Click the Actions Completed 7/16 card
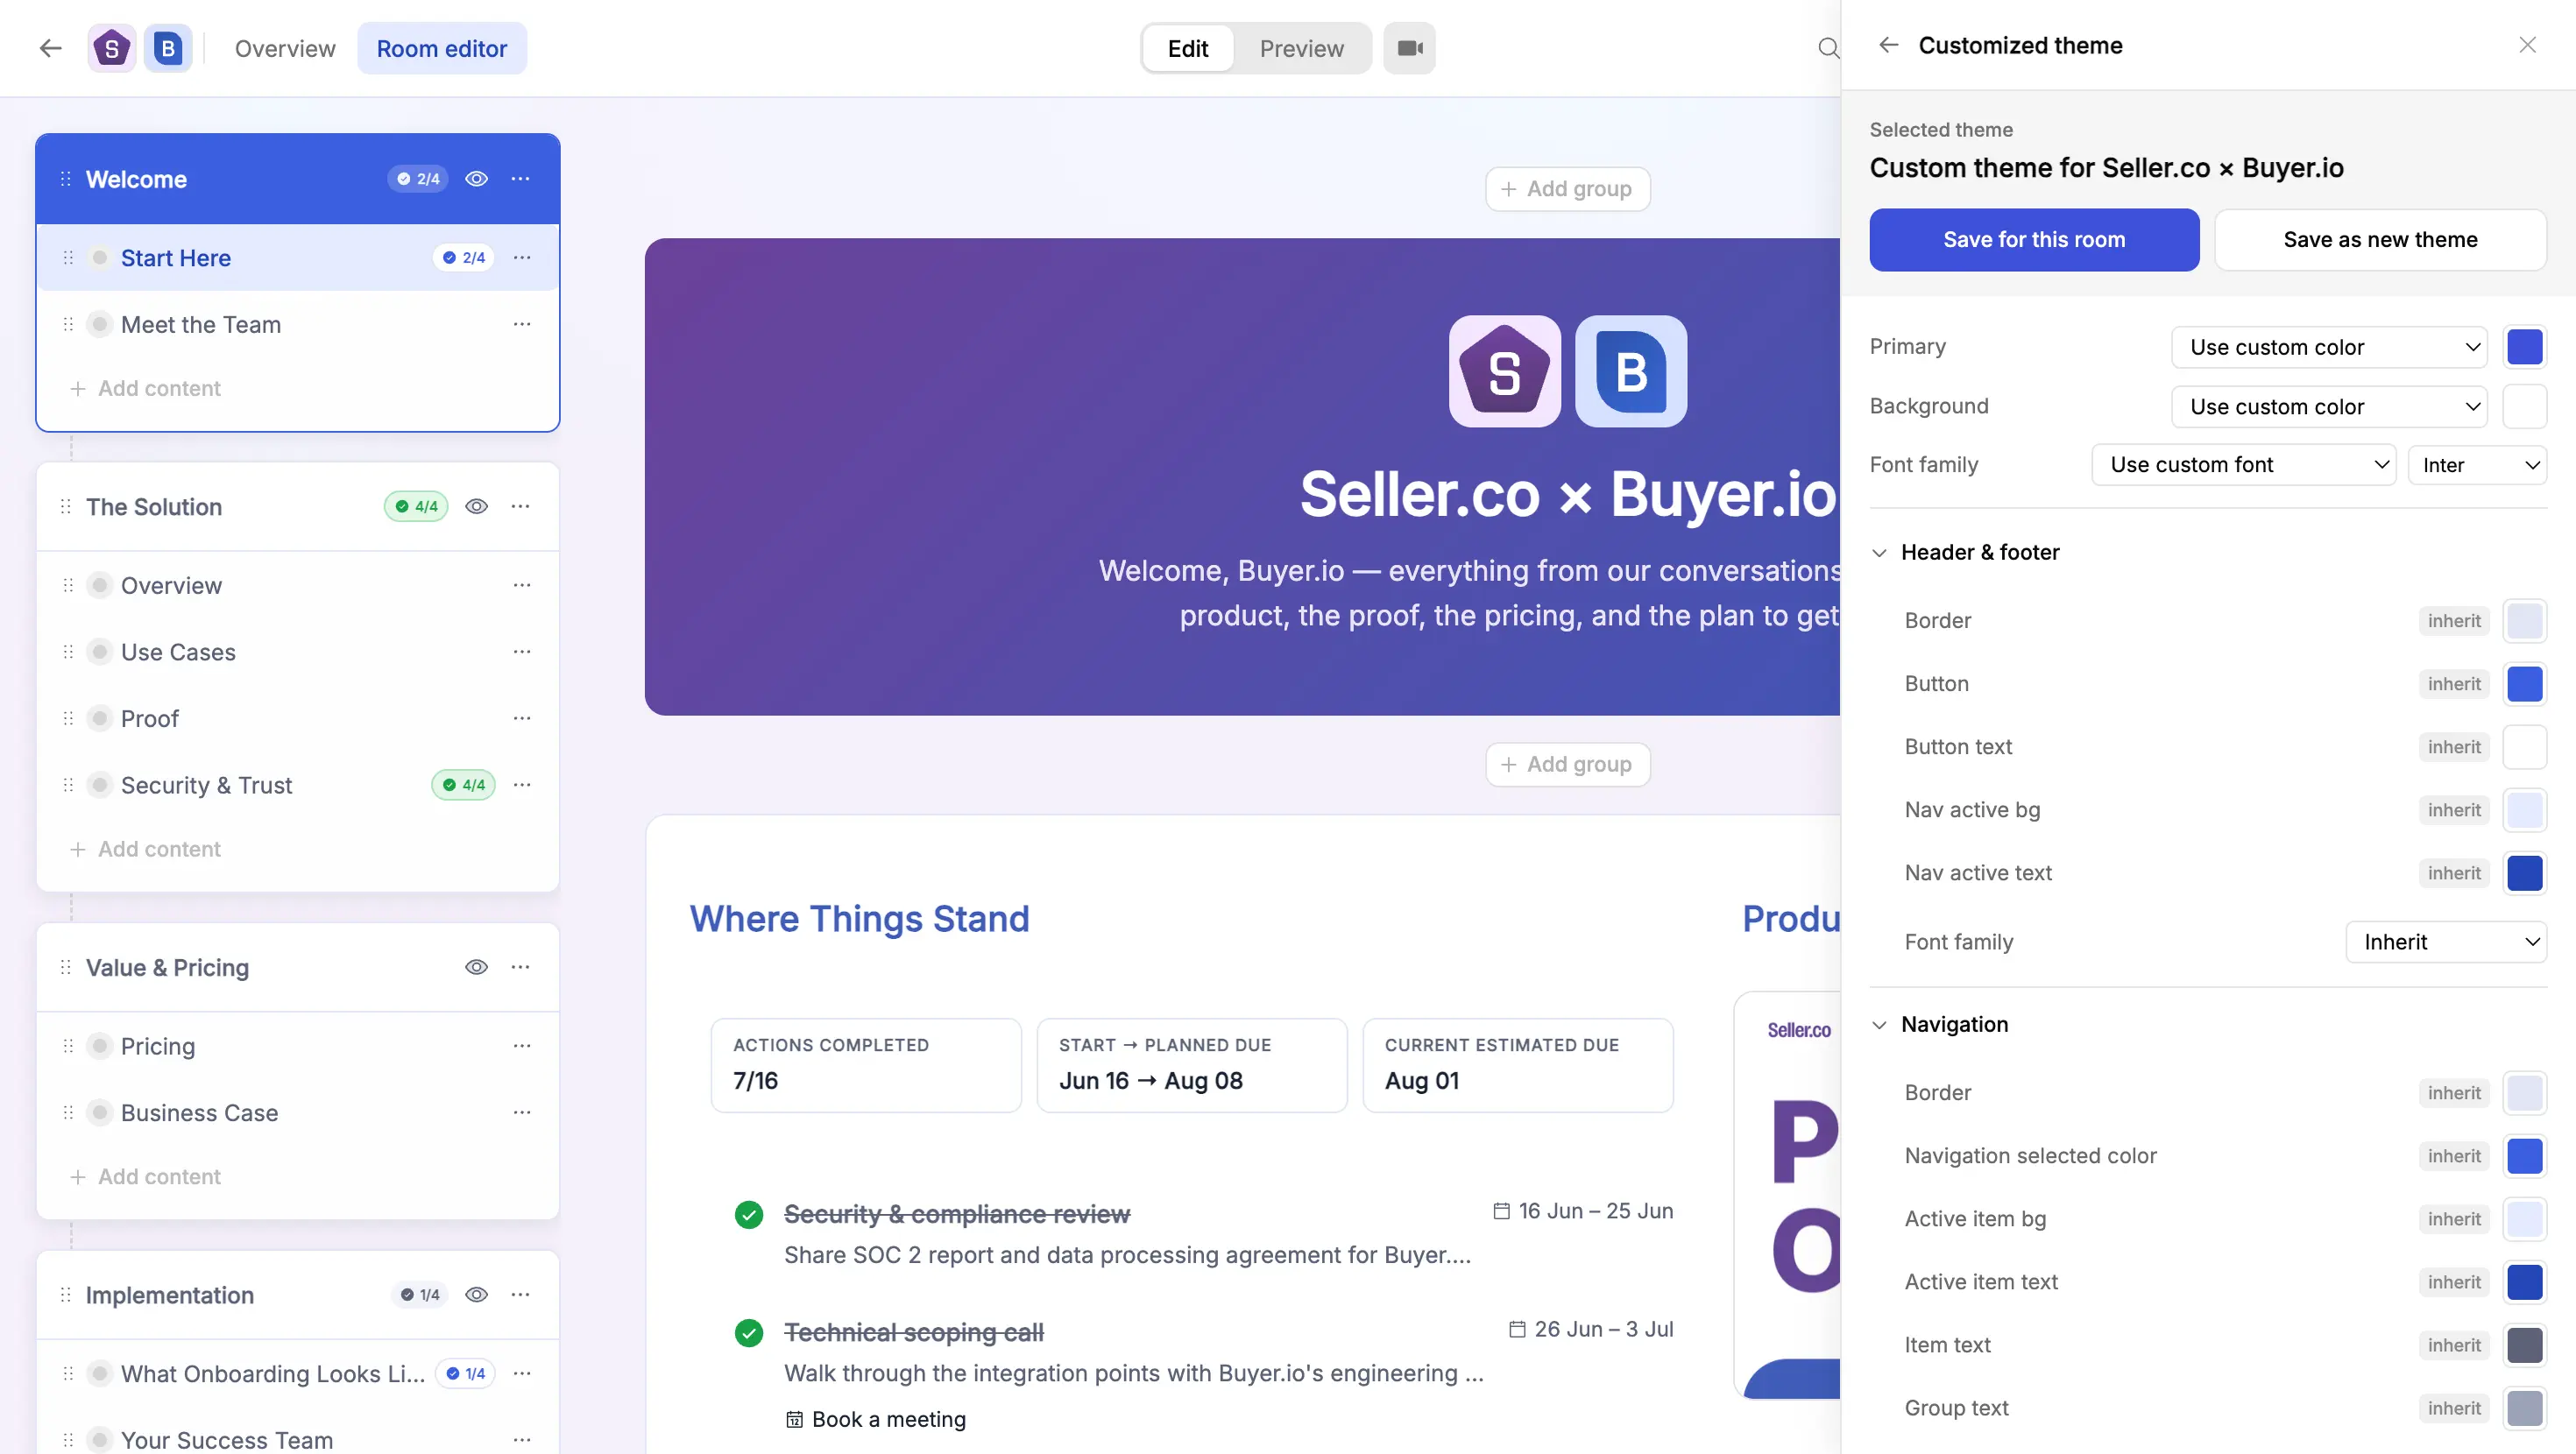This screenshot has width=2576, height=1454. tap(866, 1065)
